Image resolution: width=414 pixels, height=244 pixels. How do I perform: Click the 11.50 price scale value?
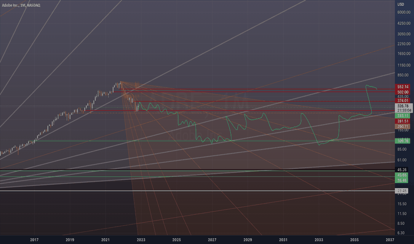click(402, 214)
